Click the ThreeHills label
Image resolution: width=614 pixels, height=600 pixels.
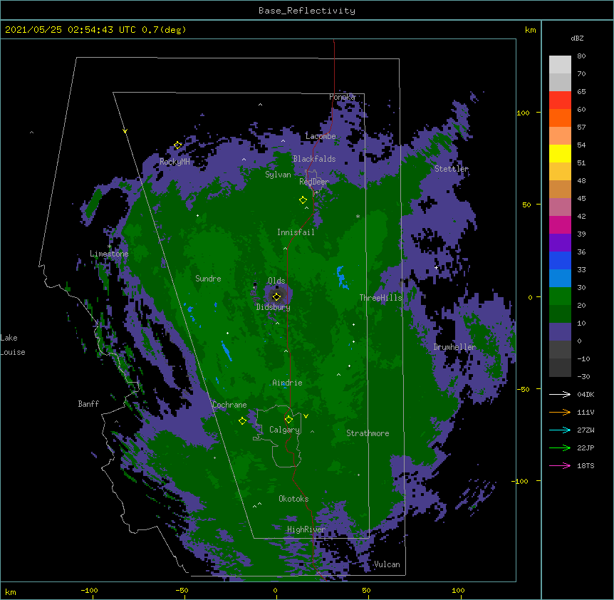coord(380,298)
